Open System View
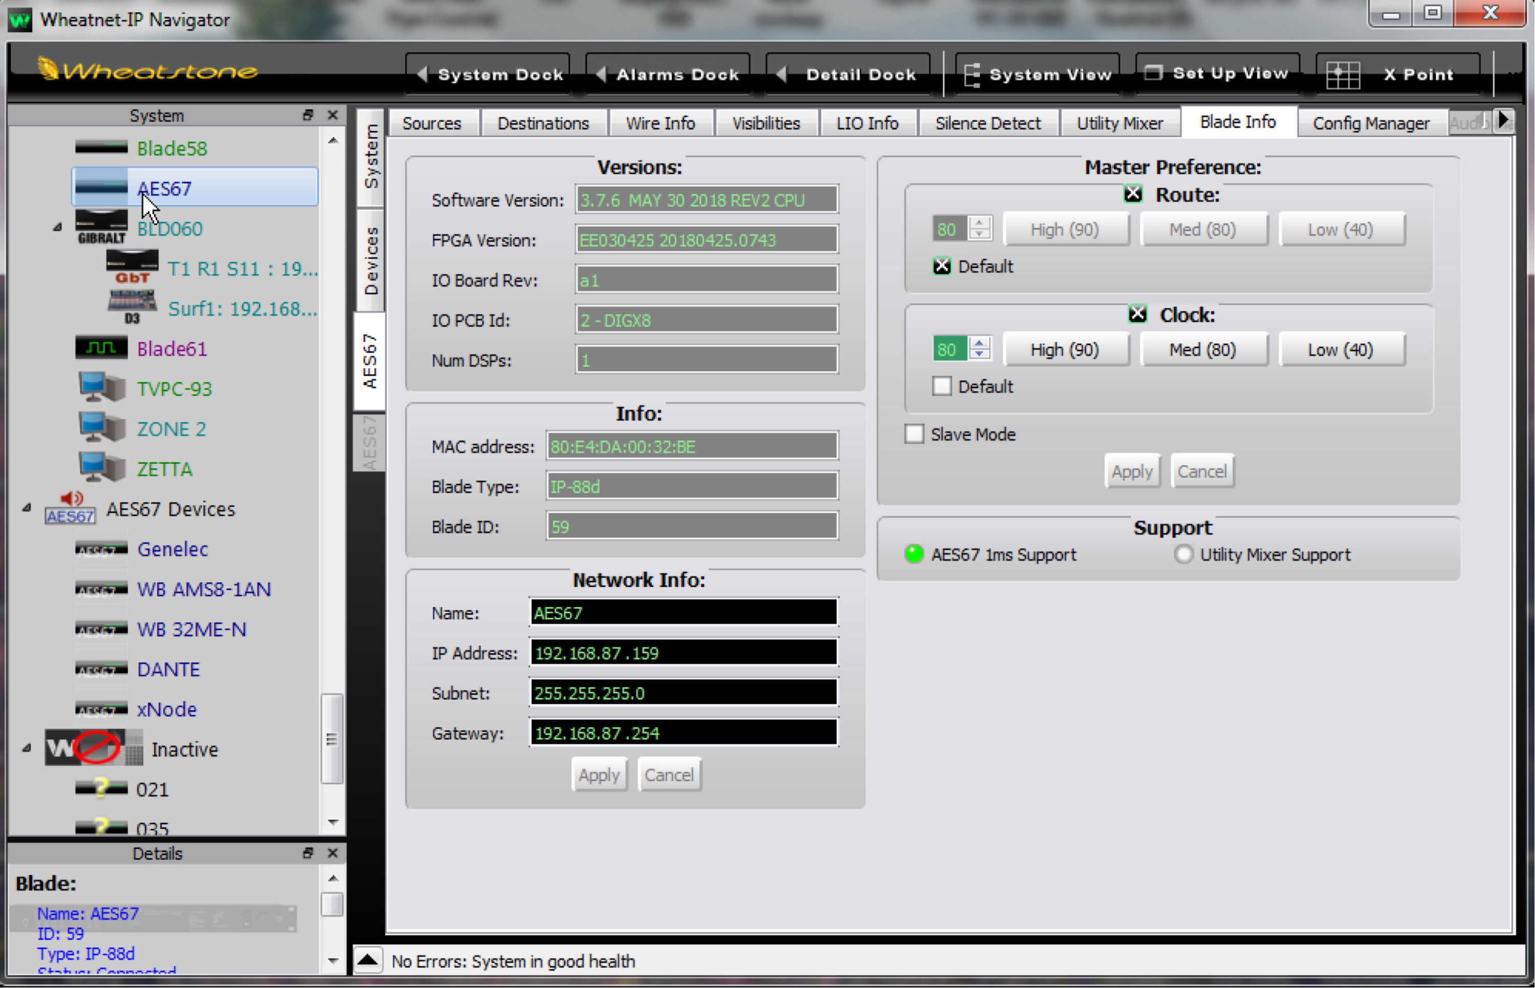Viewport: 1535px width, 988px height. (1038, 74)
